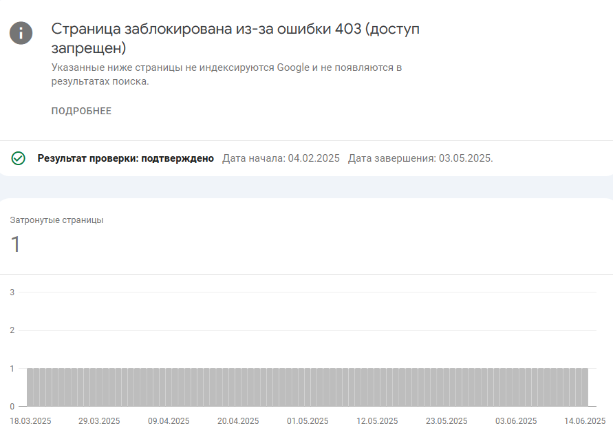Click the description 'Указанные ниже страницы не индексируются'
The width and height of the screenshot is (613, 437).
click(227, 74)
